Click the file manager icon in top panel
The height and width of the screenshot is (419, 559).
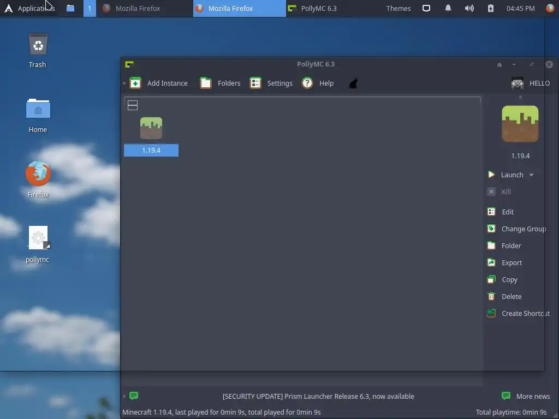tap(70, 8)
